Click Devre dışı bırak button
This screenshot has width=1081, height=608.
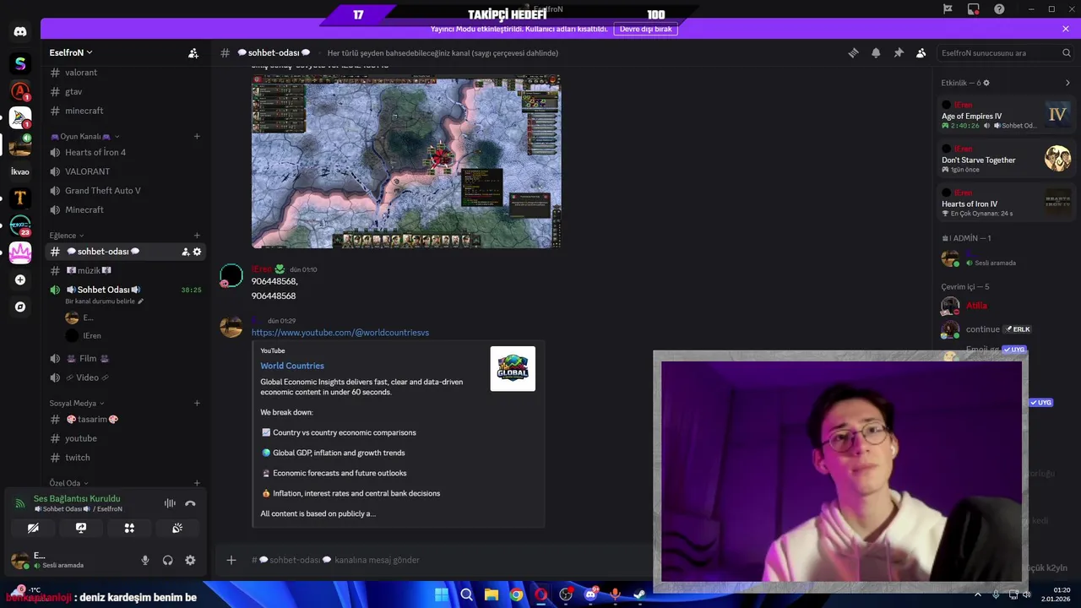(x=645, y=29)
